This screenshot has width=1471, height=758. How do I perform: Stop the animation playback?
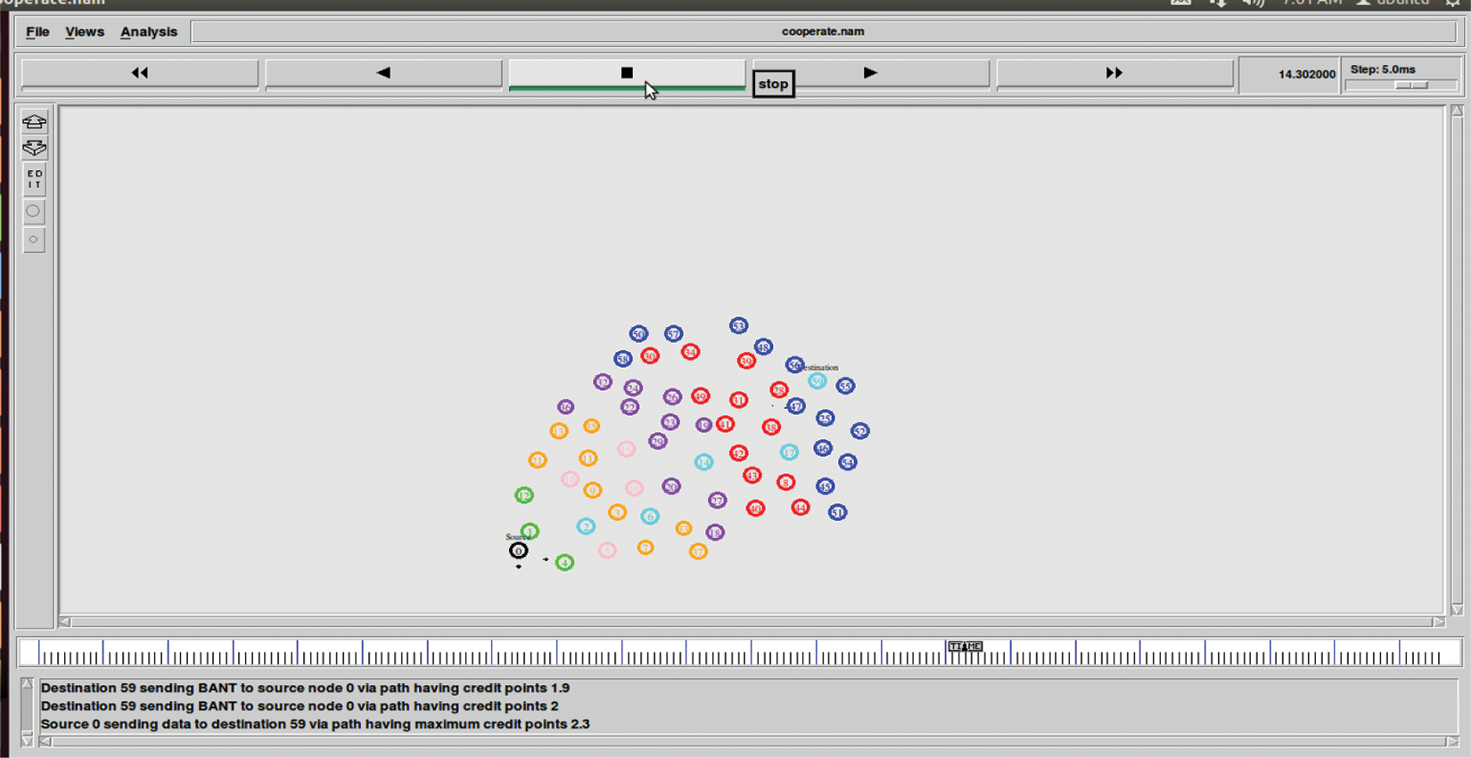[627, 73]
